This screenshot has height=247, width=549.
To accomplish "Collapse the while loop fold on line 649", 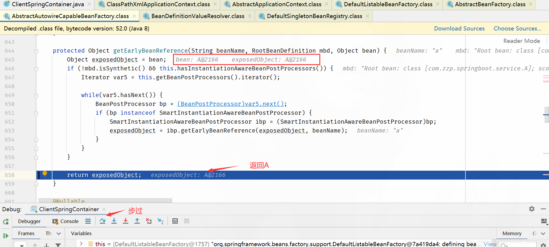I will point(36,96).
